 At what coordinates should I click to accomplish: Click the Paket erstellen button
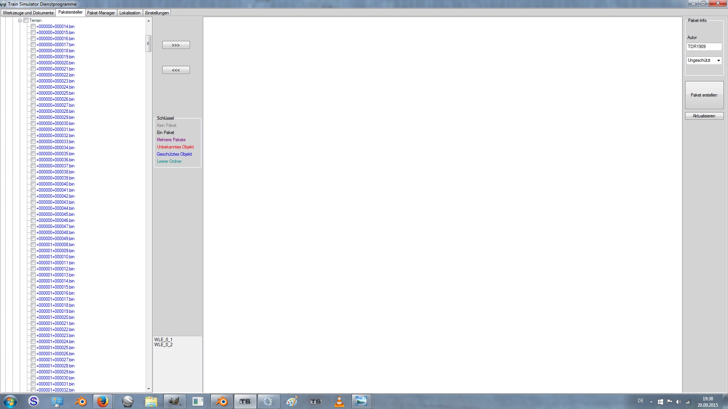click(x=704, y=95)
